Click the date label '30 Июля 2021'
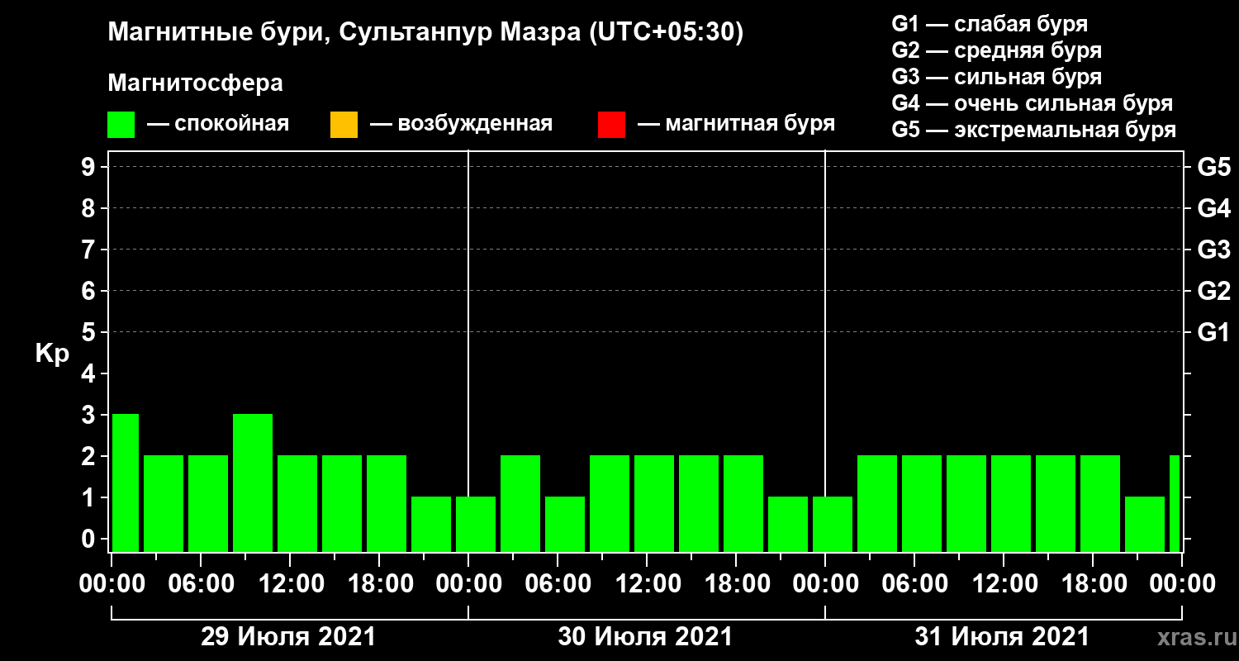This screenshot has height=661, width=1239. 645,637
